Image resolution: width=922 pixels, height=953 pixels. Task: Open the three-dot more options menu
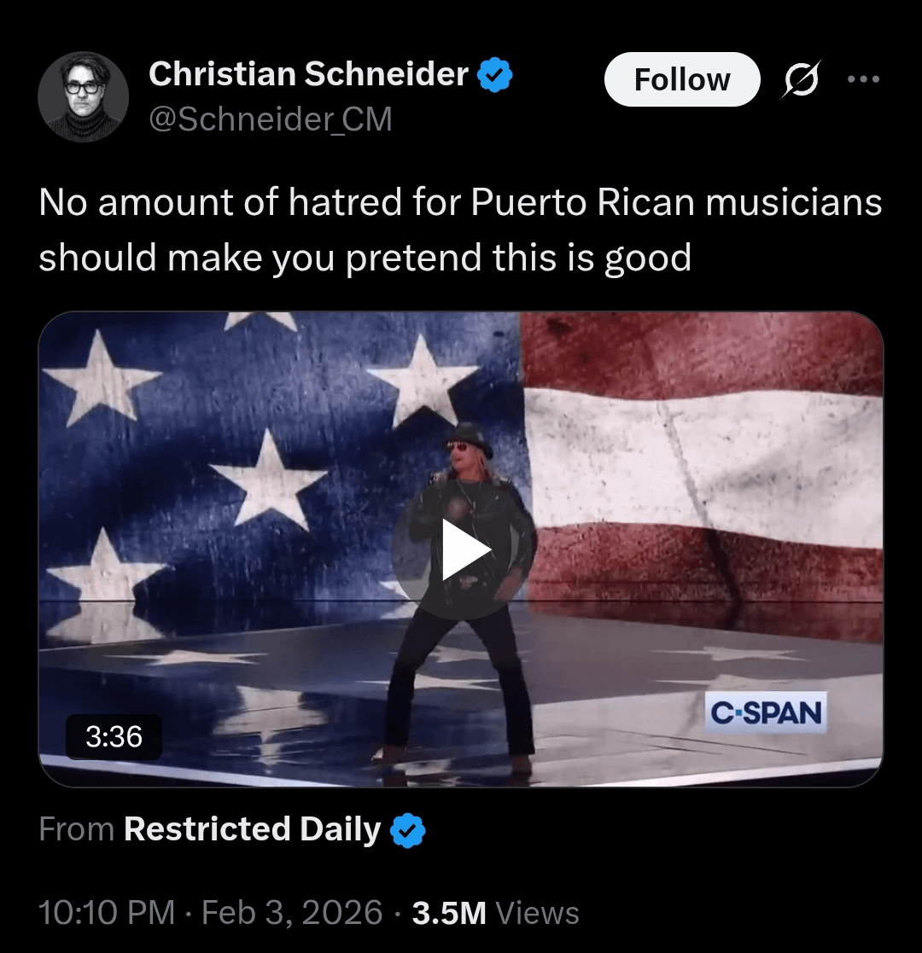862,80
